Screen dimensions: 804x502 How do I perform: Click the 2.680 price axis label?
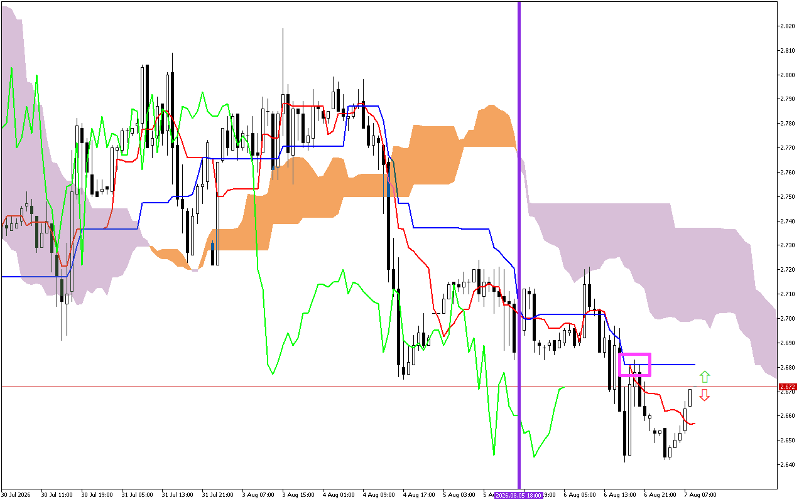pyautogui.click(x=788, y=367)
